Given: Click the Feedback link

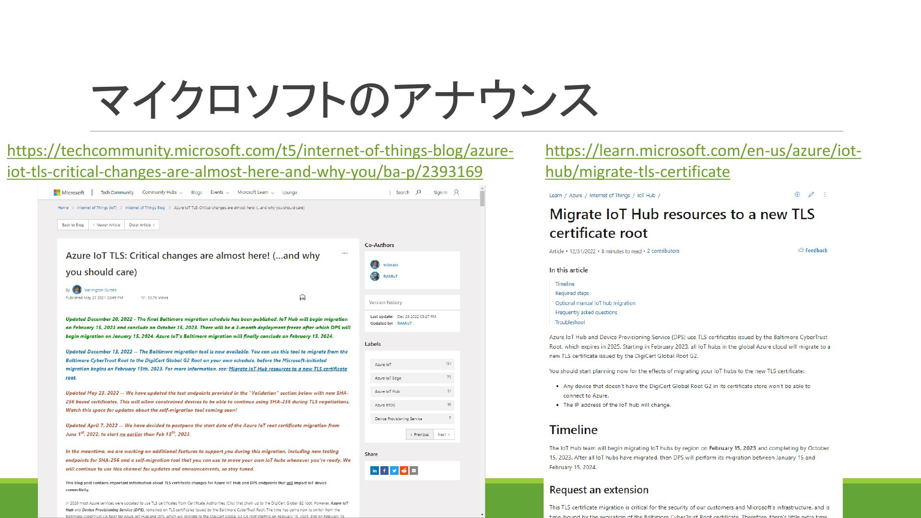Looking at the screenshot, I should [x=813, y=250].
